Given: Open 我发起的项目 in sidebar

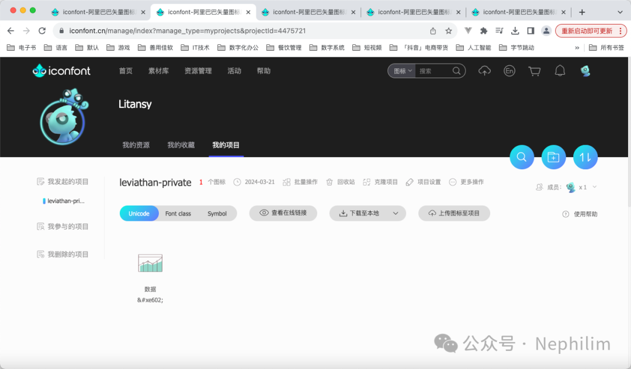Looking at the screenshot, I should tap(63, 182).
